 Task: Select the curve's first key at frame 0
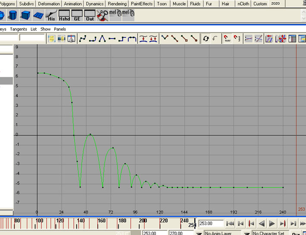(38, 73)
